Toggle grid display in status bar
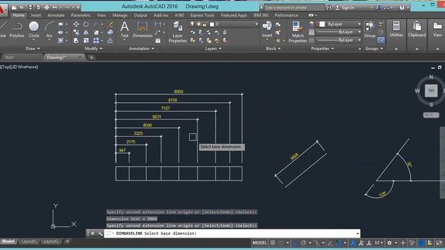The width and height of the screenshot is (445, 250). [x=273, y=243]
